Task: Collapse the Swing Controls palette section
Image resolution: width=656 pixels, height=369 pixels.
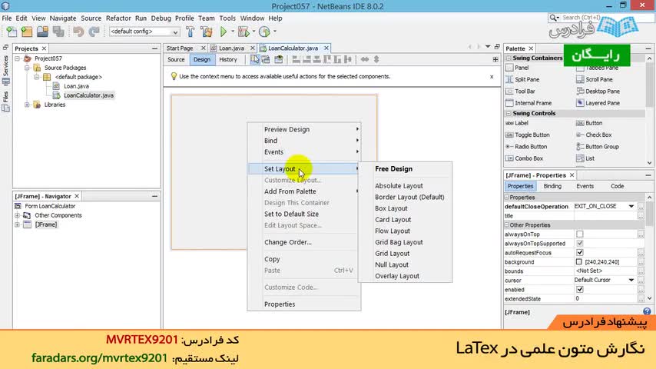Action: 509,114
